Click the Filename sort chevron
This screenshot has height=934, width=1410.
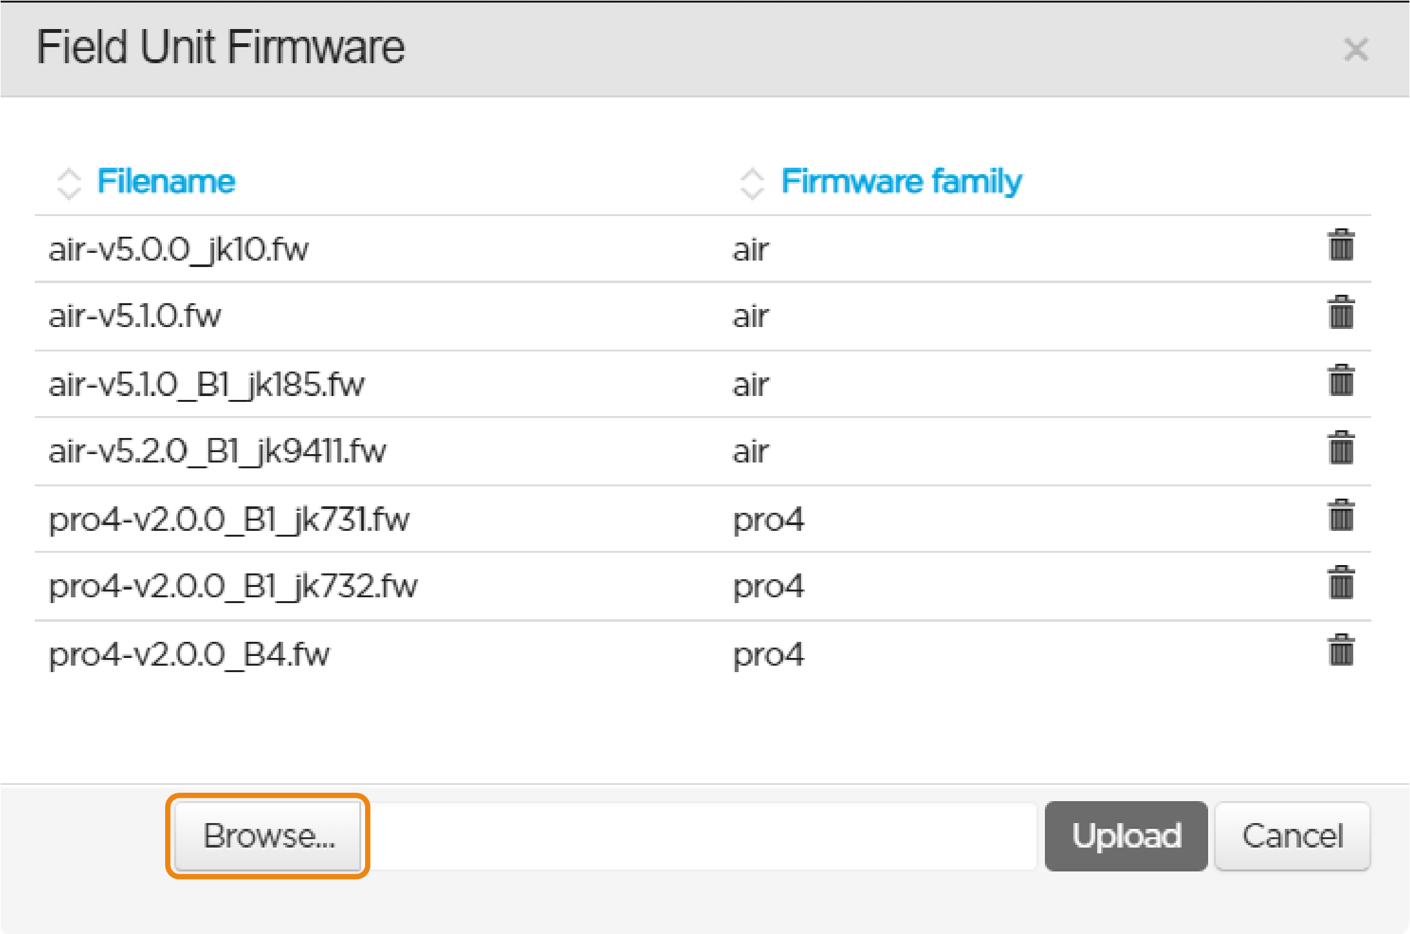coord(68,183)
